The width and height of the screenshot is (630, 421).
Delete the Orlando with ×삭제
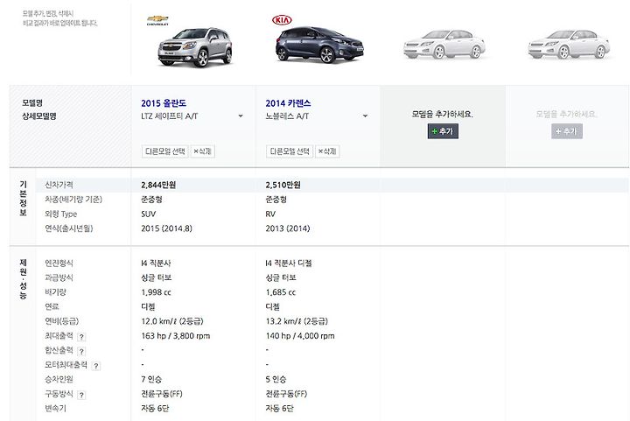coord(202,151)
